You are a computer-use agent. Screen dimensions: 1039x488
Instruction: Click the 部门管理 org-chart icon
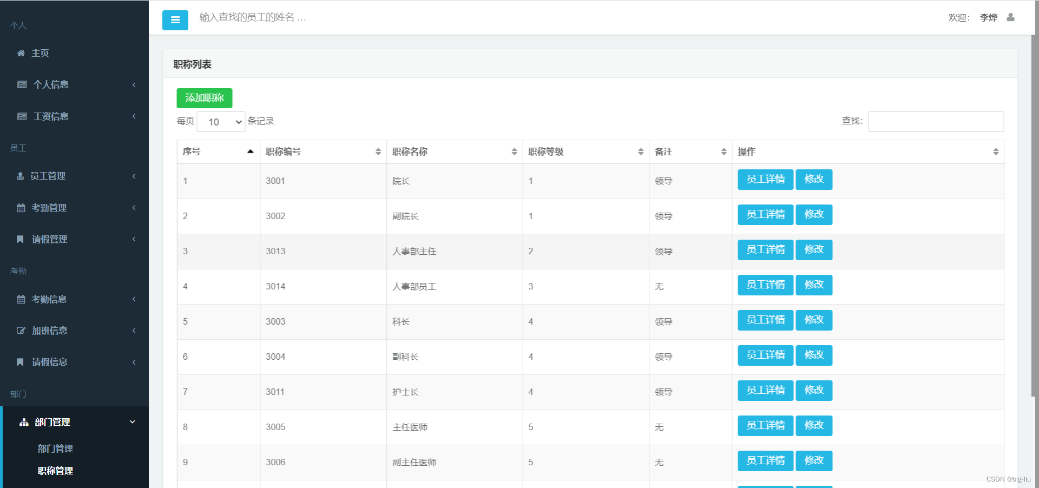coord(24,422)
